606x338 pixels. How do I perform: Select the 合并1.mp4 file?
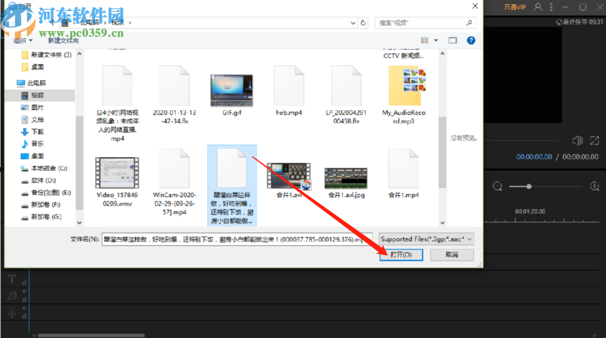click(x=403, y=174)
